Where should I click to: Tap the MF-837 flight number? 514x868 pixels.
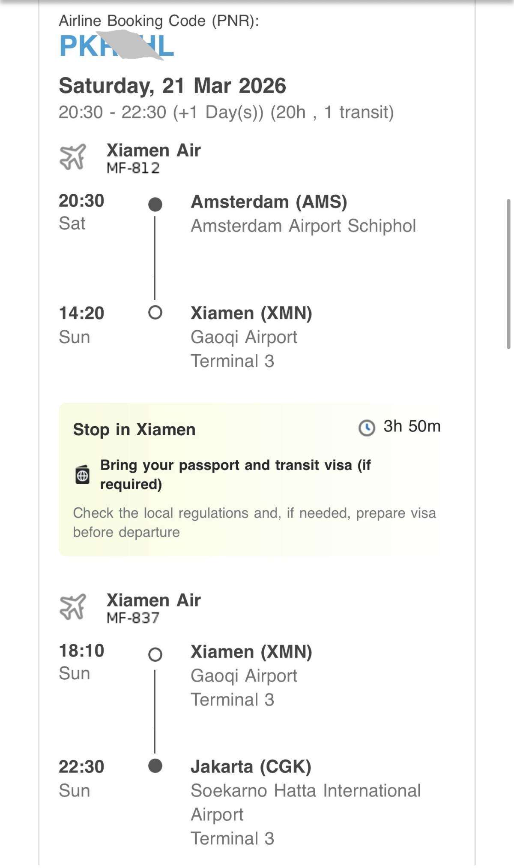point(133,618)
